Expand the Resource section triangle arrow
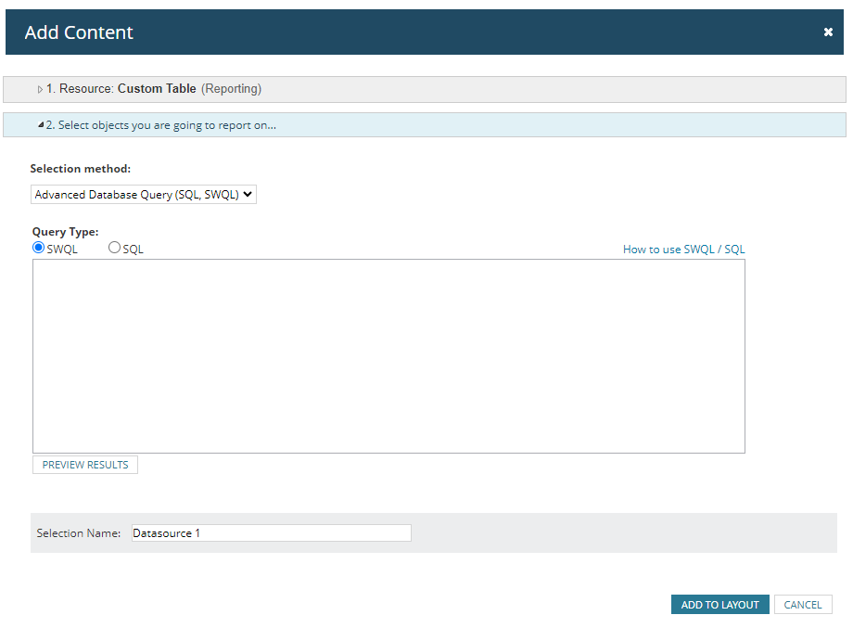853x628 pixels. (x=40, y=89)
